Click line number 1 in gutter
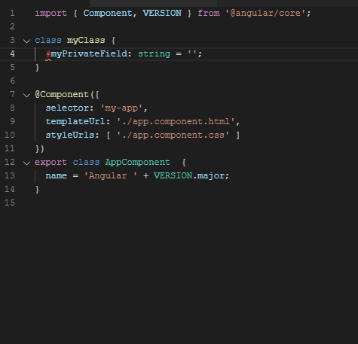The width and height of the screenshot is (358, 344). (x=12, y=13)
